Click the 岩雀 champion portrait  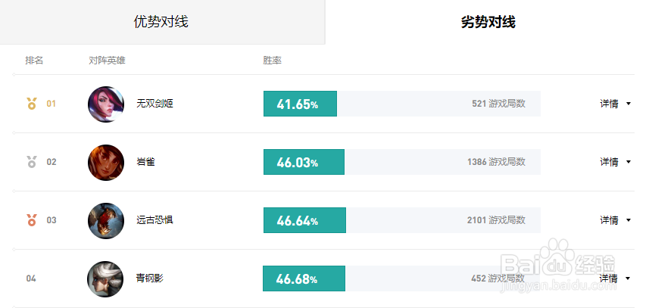click(105, 163)
